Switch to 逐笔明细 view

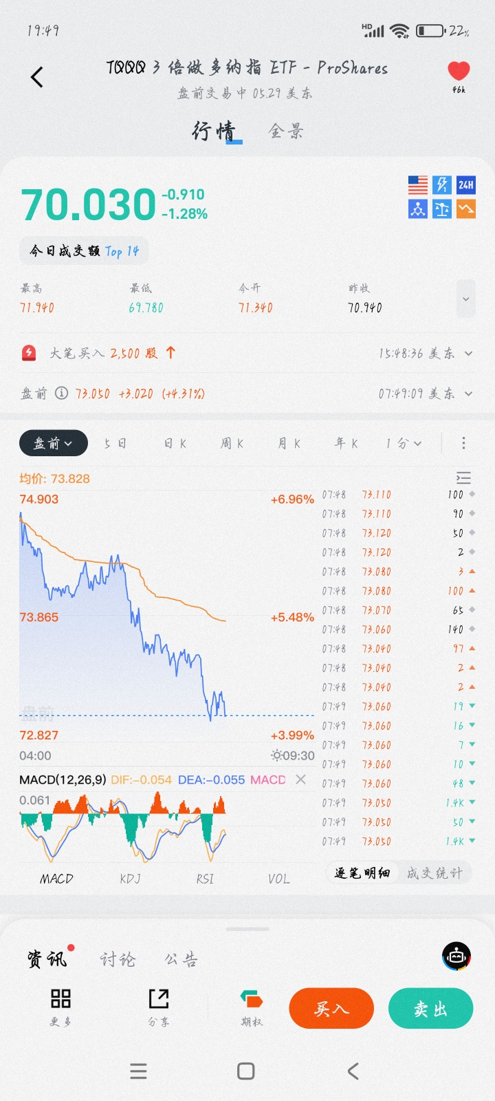pyautogui.click(x=362, y=873)
